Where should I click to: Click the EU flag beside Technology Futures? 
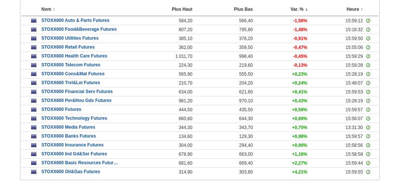(34, 119)
